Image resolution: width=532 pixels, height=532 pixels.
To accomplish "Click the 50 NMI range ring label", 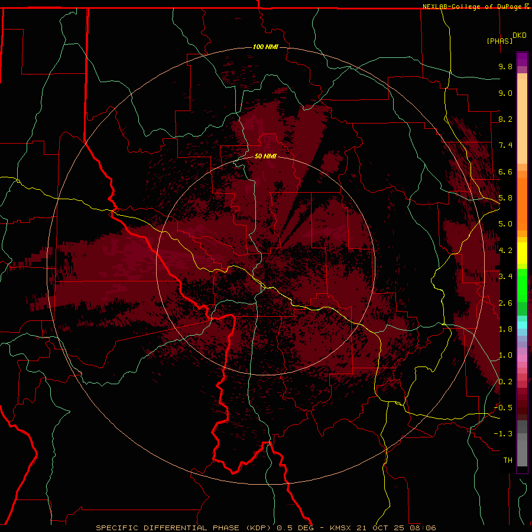I will coord(265,156).
